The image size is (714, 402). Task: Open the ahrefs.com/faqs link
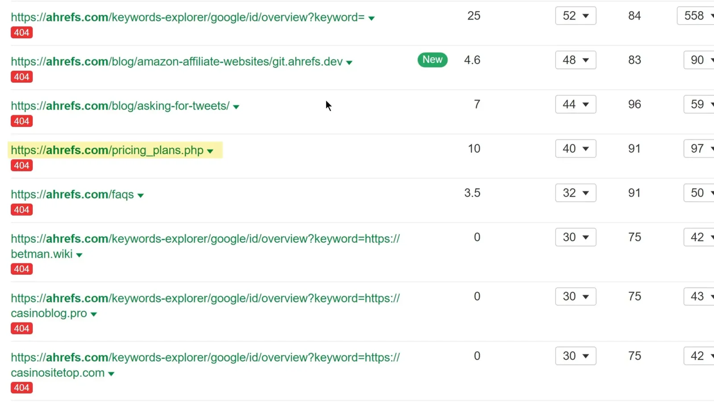click(x=72, y=194)
